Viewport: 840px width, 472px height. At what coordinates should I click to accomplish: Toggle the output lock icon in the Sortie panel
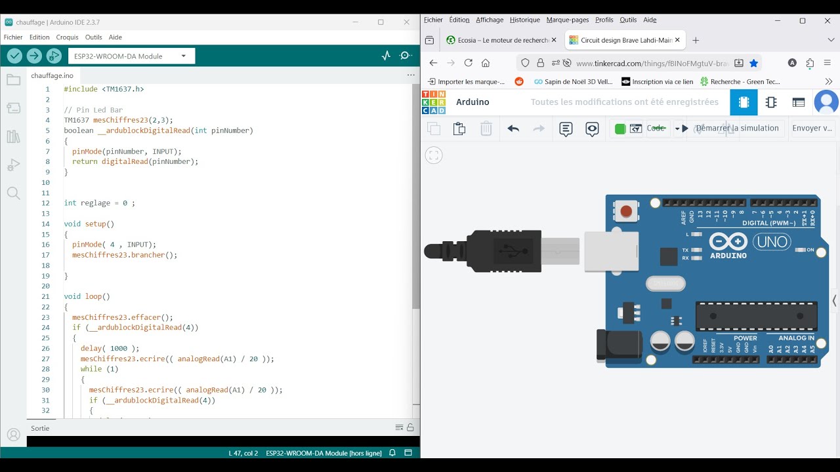click(410, 427)
